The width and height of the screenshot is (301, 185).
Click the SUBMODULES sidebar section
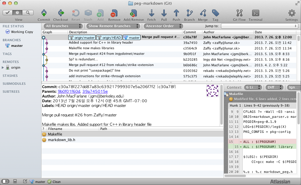pos(14,84)
